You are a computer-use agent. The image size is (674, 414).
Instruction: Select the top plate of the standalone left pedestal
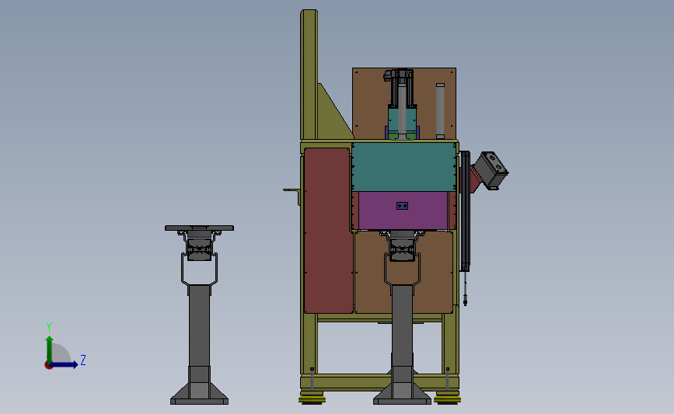(x=200, y=228)
